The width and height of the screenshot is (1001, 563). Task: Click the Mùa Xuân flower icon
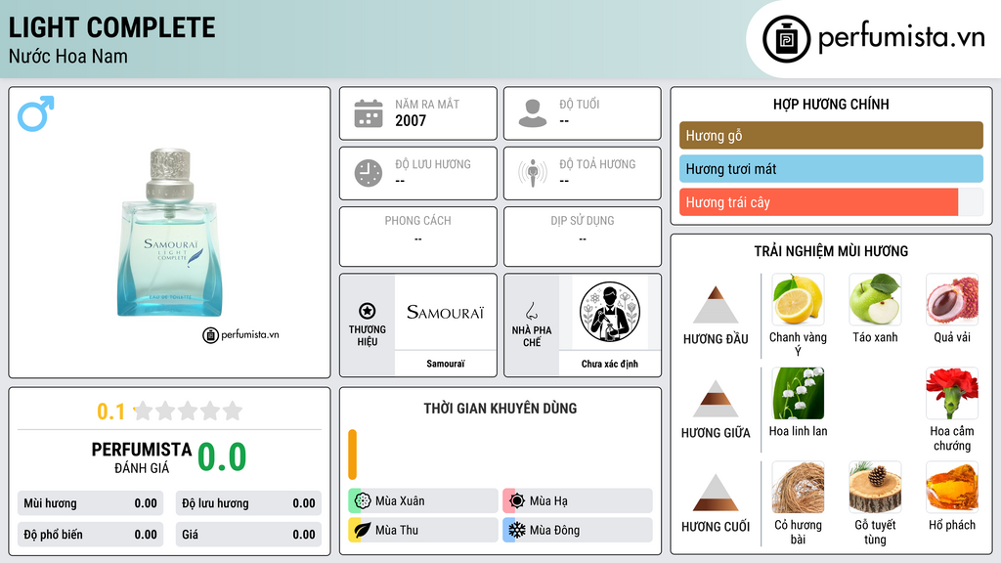click(363, 501)
